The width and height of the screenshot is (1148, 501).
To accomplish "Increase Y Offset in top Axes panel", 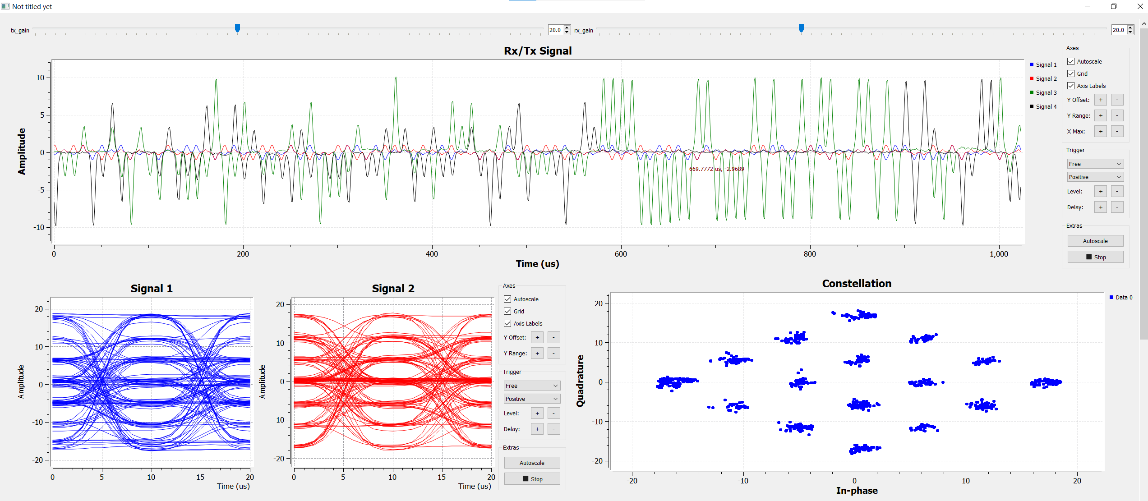I will [x=1101, y=100].
